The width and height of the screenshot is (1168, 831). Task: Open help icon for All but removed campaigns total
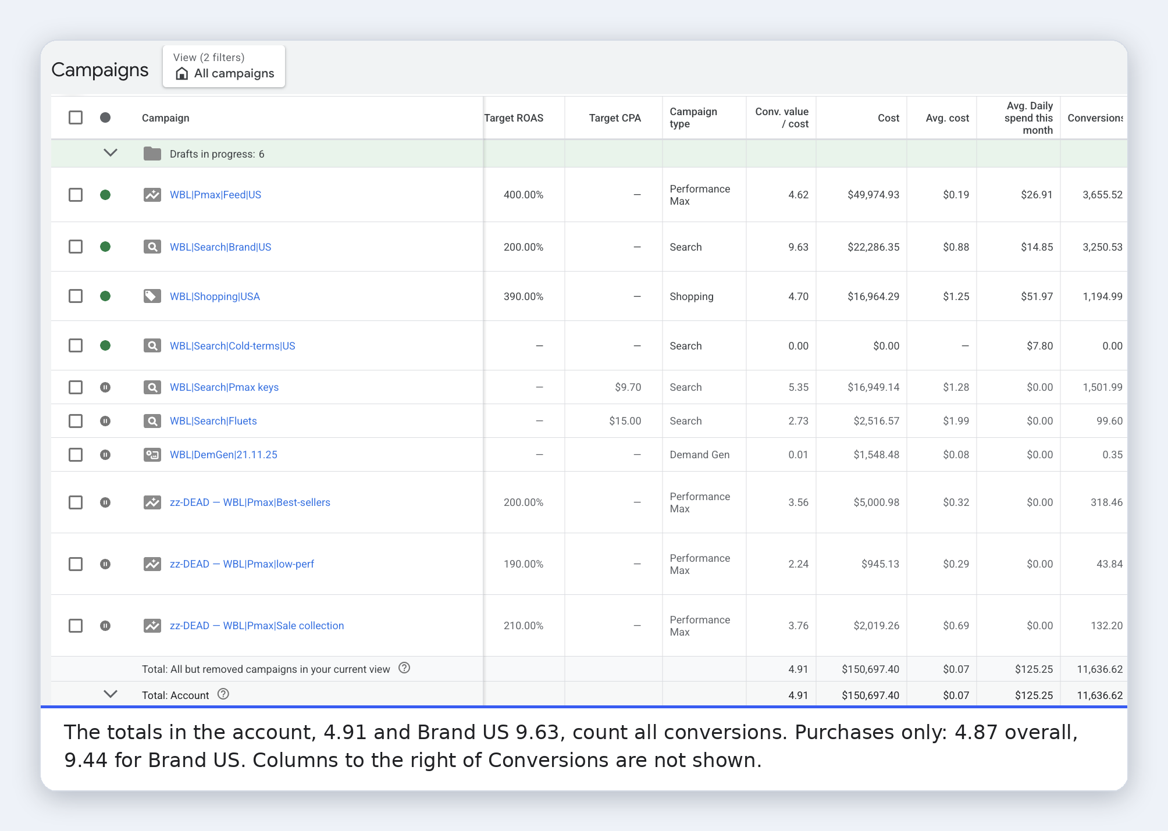click(404, 668)
